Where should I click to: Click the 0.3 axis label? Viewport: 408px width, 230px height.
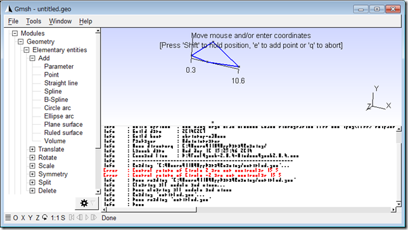tap(191, 70)
